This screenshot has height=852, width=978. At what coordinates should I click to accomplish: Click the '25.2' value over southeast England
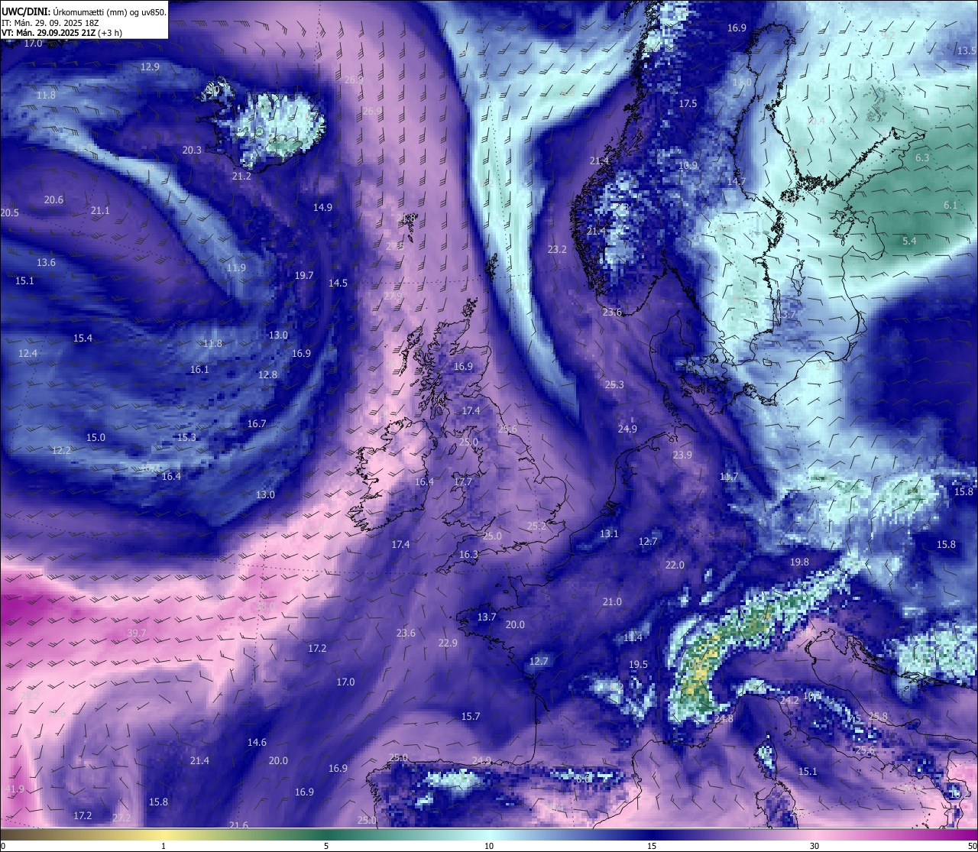click(x=537, y=526)
